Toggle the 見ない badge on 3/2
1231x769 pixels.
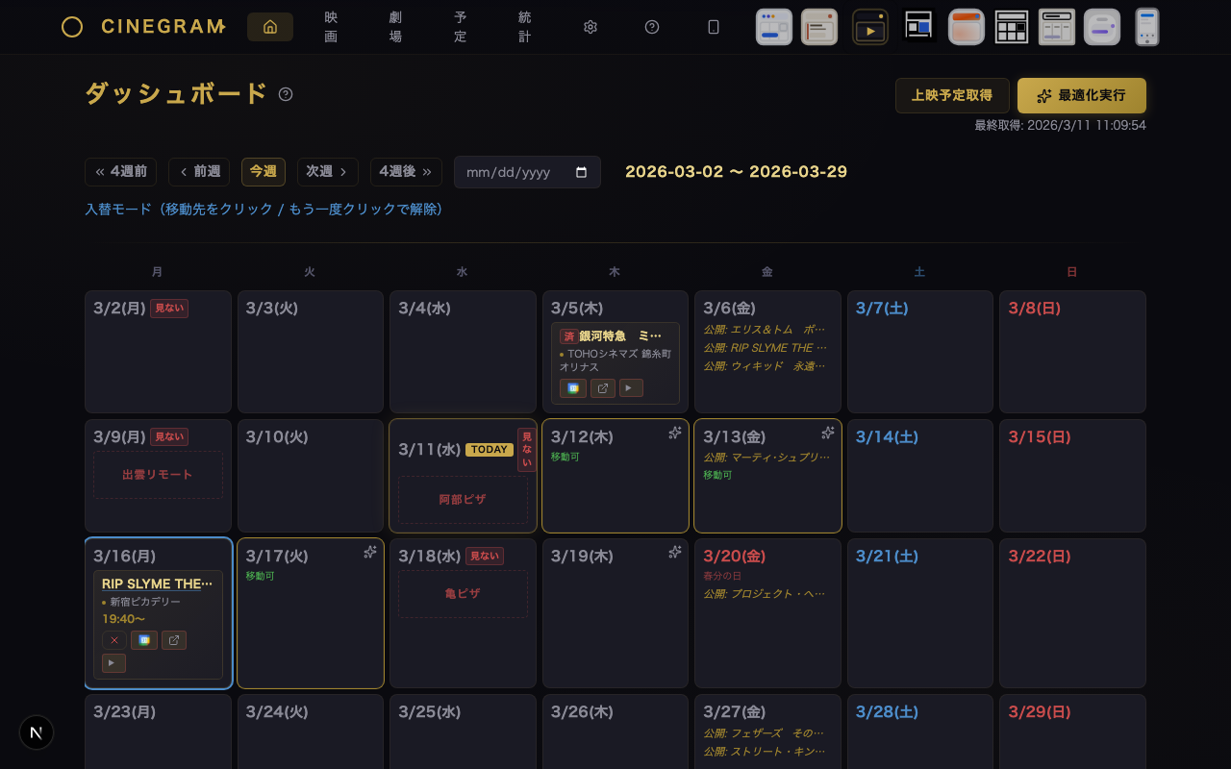click(169, 309)
